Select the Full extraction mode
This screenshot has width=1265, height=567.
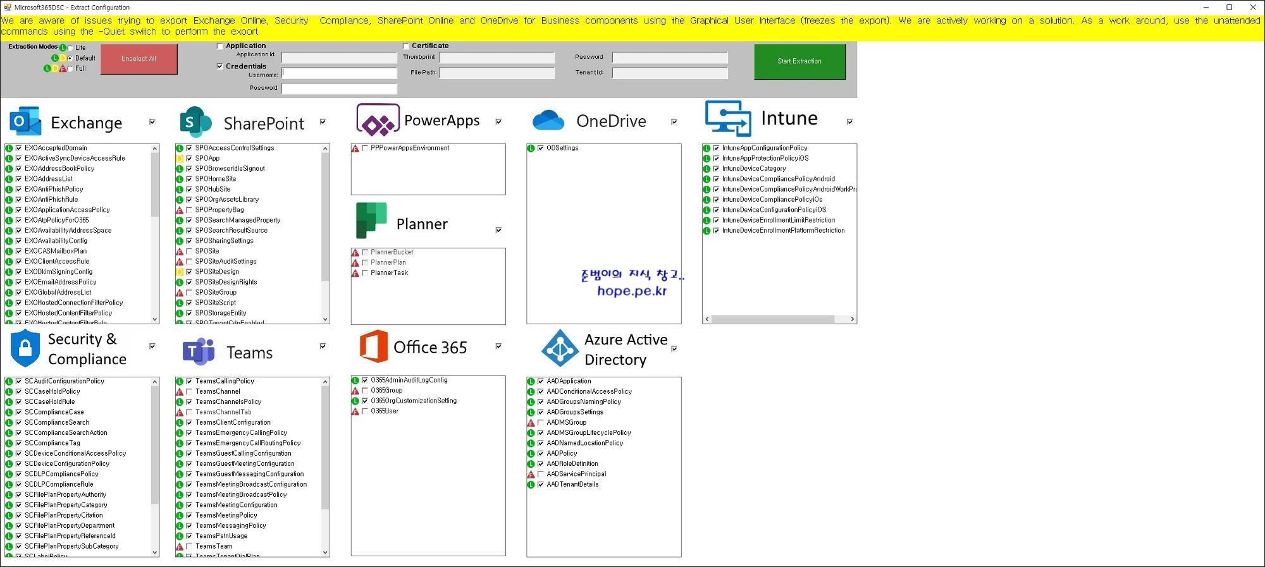tap(70, 68)
